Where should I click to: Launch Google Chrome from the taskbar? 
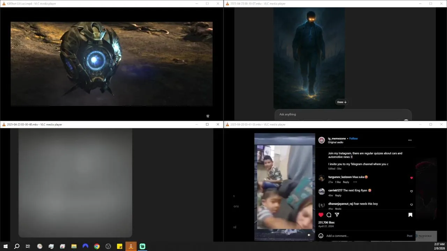pos(97,246)
